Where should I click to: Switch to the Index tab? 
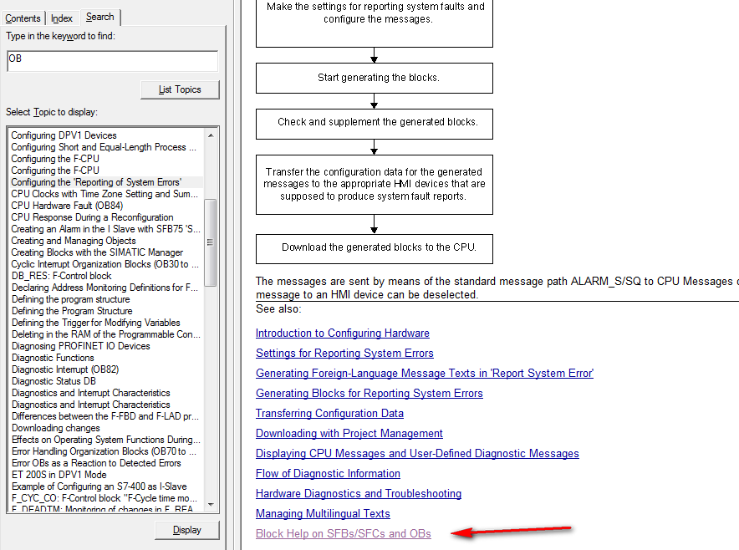click(62, 18)
